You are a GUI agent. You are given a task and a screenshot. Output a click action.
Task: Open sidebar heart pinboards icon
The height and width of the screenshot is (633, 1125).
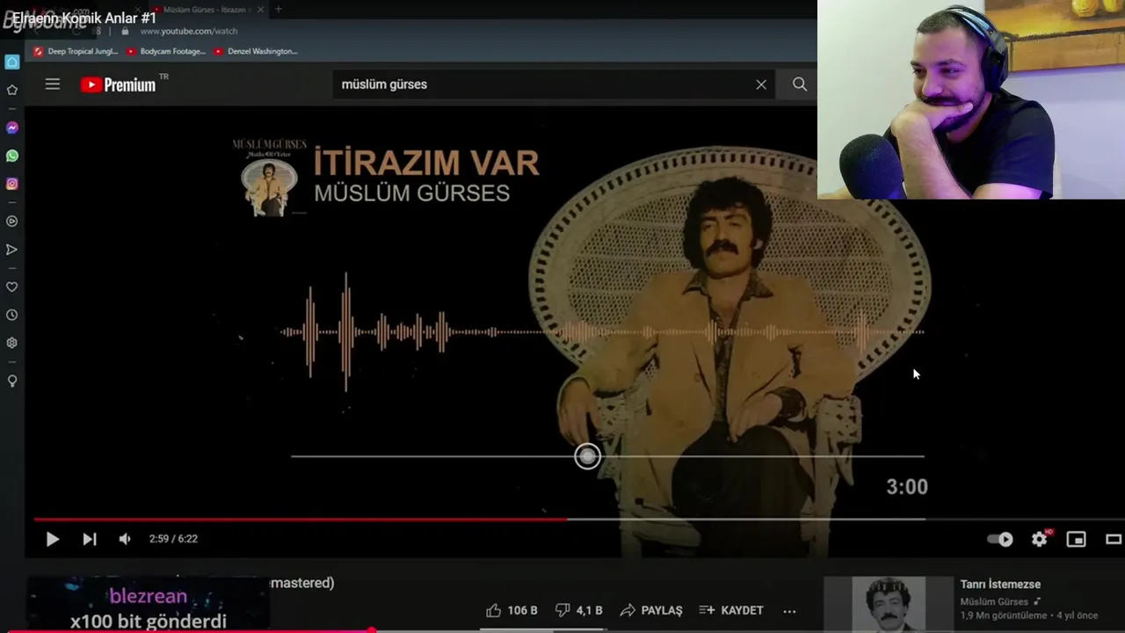[x=12, y=287]
